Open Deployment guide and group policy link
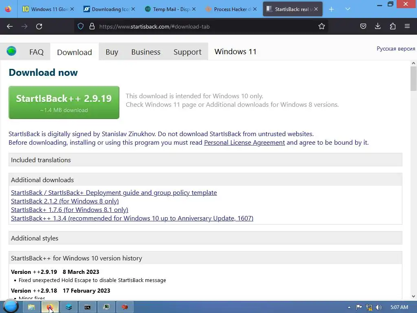This screenshot has height=313, width=417. pyautogui.click(x=114, y=193)
